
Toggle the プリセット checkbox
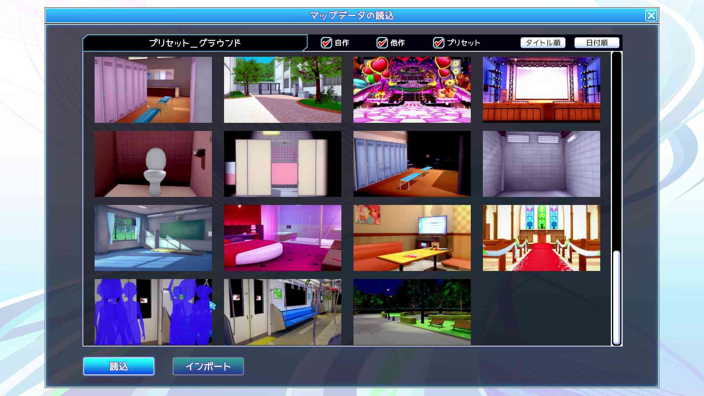click(439, 43)
